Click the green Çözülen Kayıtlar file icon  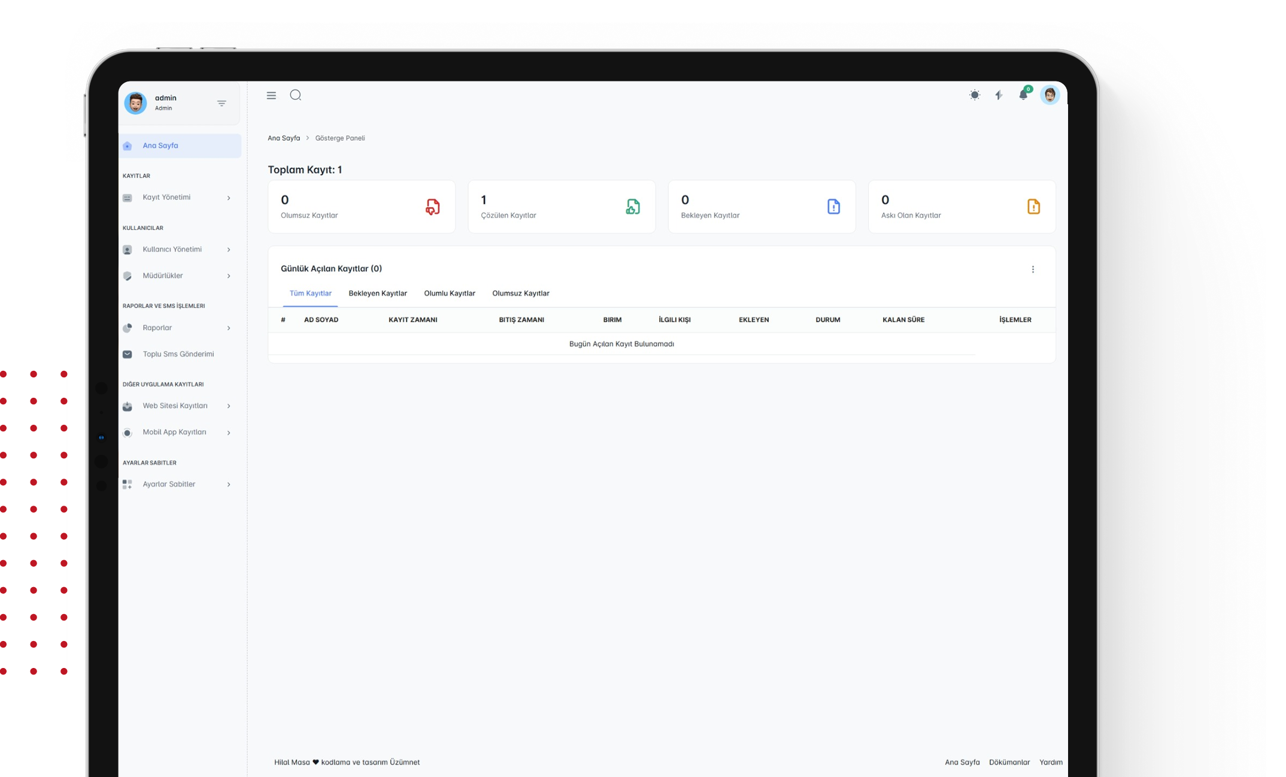633,207
